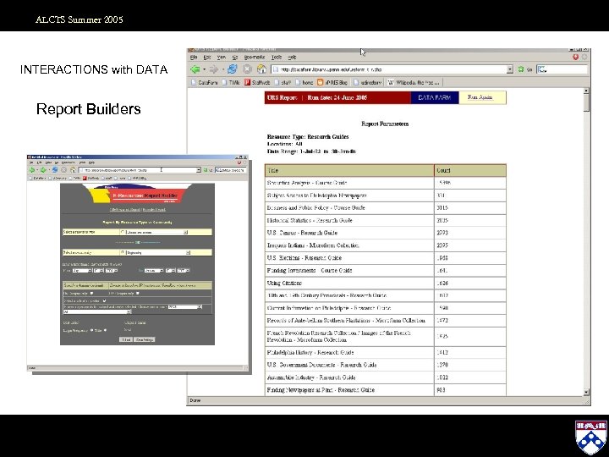Open the From year dropdown
This screenshot has height=457, width=609.
[x=112, y=271]
